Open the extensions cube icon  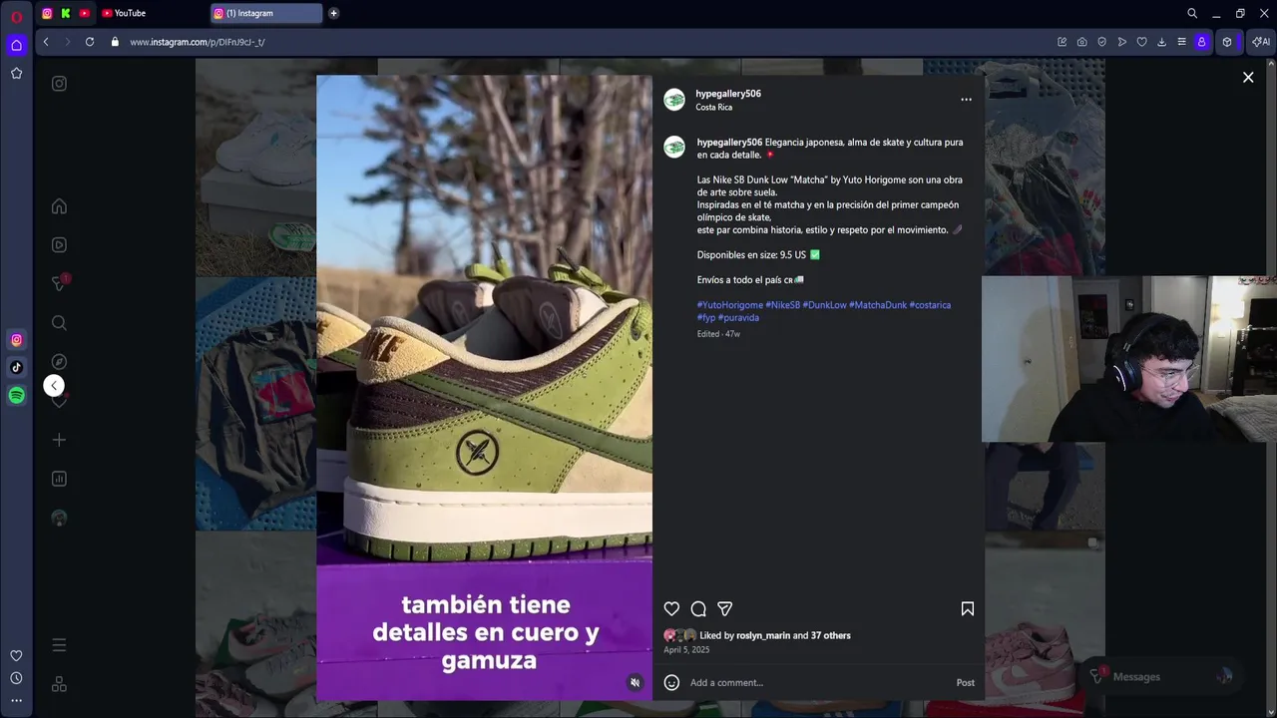pyautogui.click(x=1227, y=42)
